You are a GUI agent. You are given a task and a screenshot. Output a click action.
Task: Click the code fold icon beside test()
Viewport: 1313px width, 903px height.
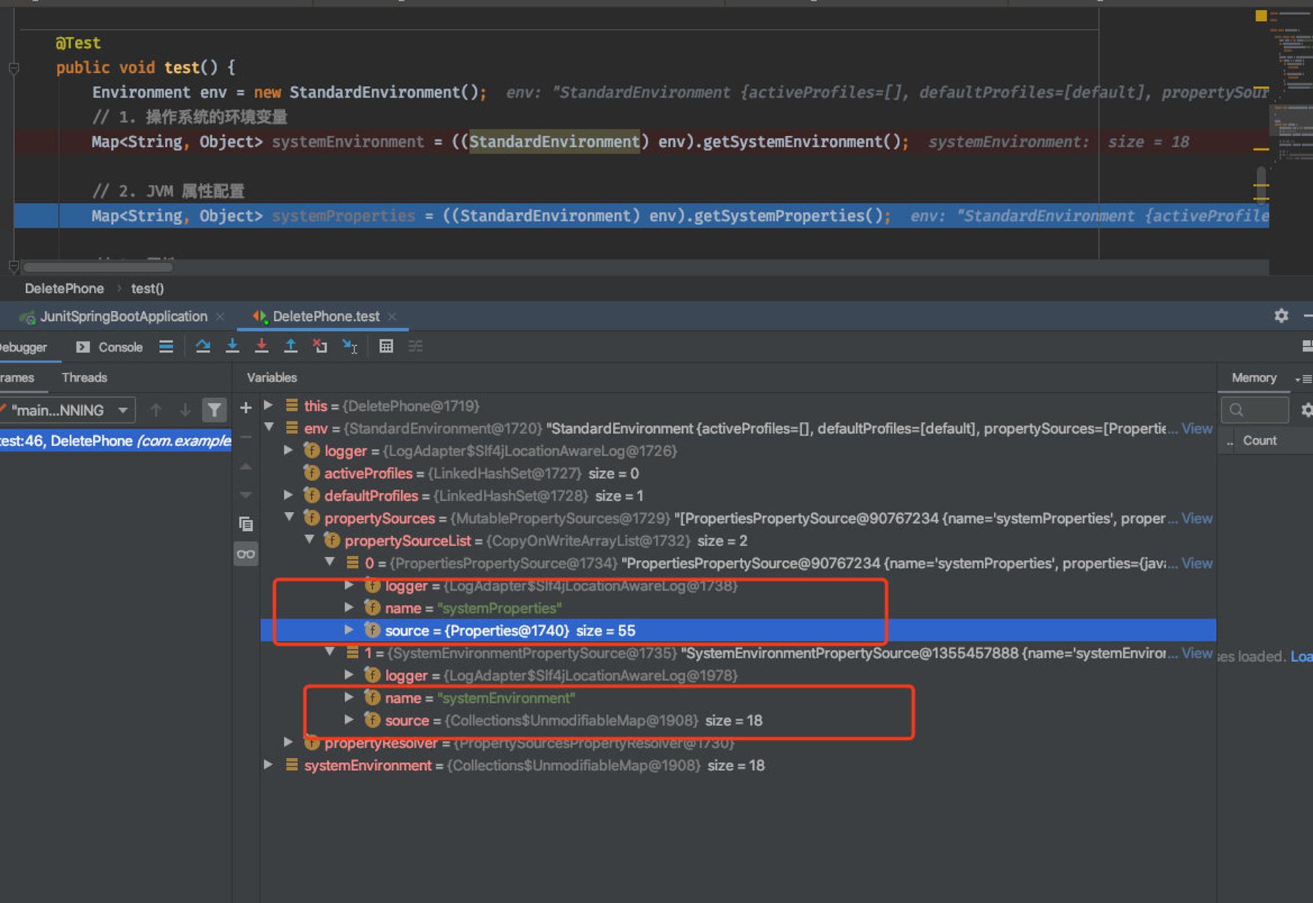point(14,68)
